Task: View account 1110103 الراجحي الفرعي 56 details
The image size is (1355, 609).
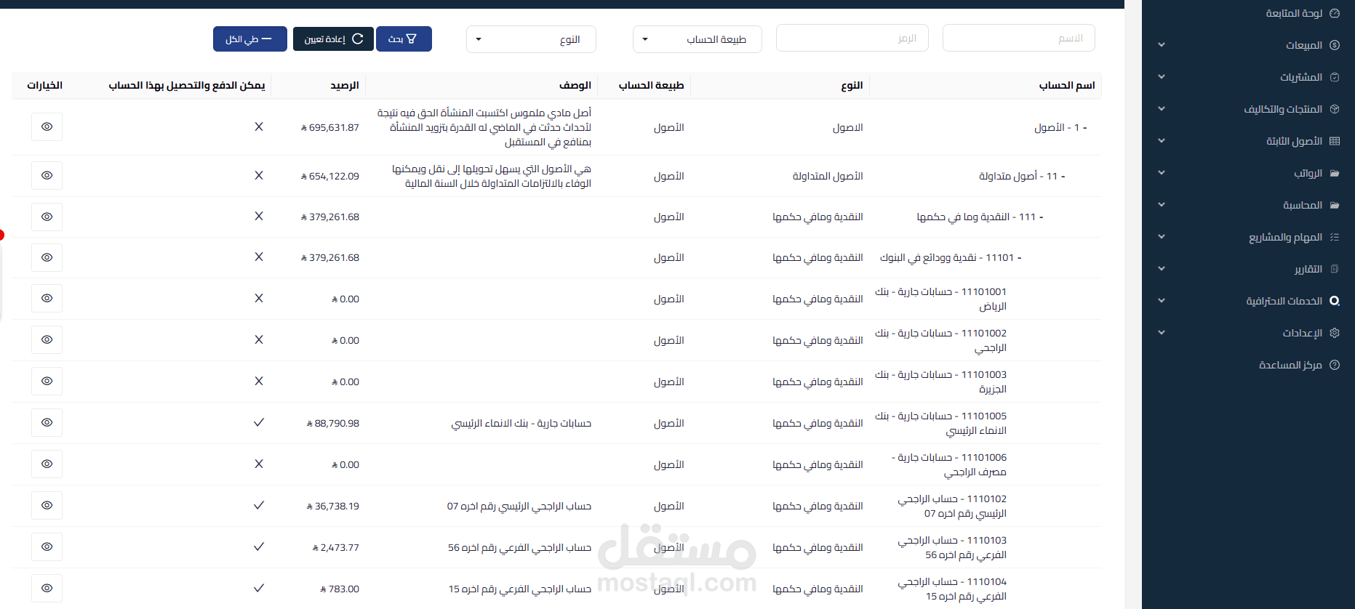Action: tap(47, 547)
